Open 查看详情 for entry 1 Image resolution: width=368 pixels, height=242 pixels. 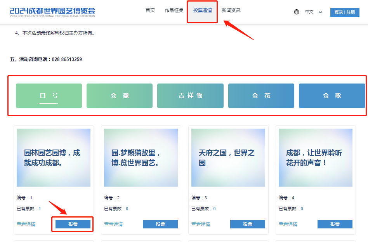coord(26,224)
